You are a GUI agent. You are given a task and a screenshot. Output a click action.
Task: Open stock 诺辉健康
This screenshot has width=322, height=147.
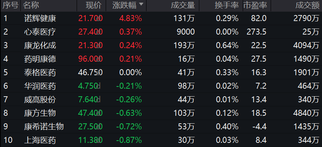40,18
